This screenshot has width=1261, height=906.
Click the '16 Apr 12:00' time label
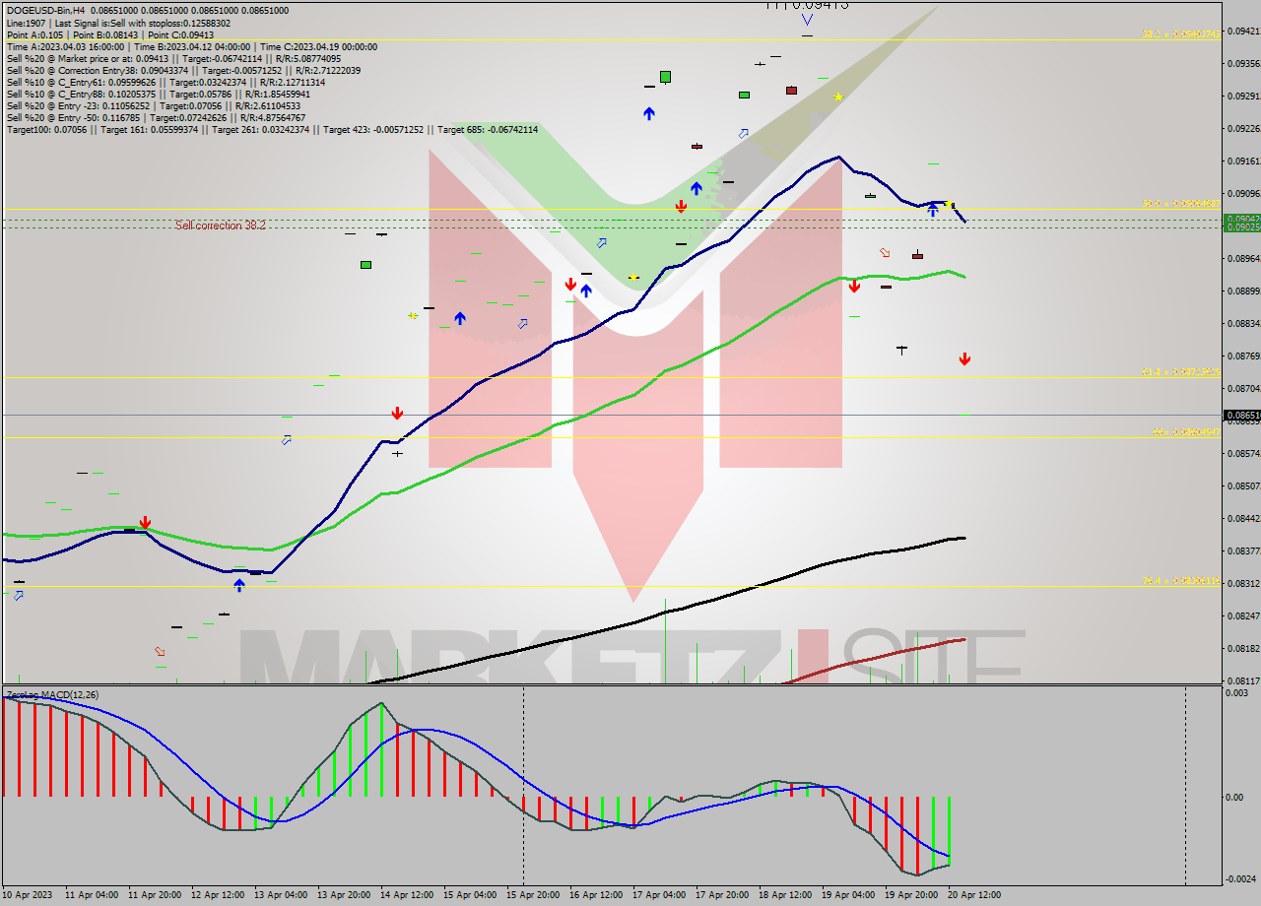[x=596, y=895]
